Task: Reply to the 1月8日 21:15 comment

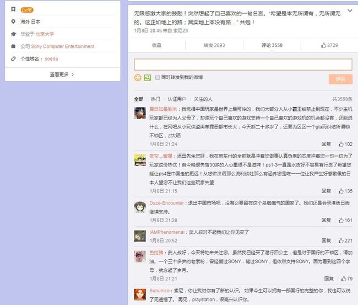Action: click(326, 191)
